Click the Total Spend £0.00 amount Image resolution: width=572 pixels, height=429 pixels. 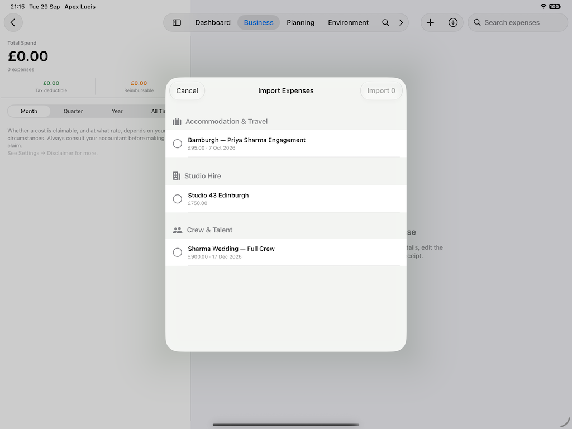coord(28,56)
